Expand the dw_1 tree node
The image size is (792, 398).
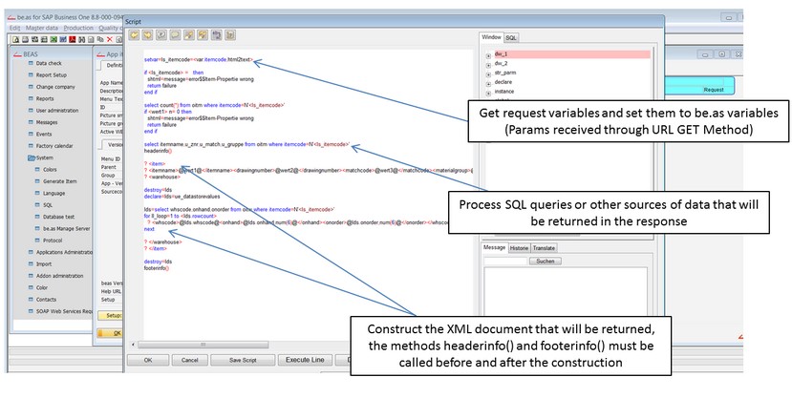click(x=489, y=56)
